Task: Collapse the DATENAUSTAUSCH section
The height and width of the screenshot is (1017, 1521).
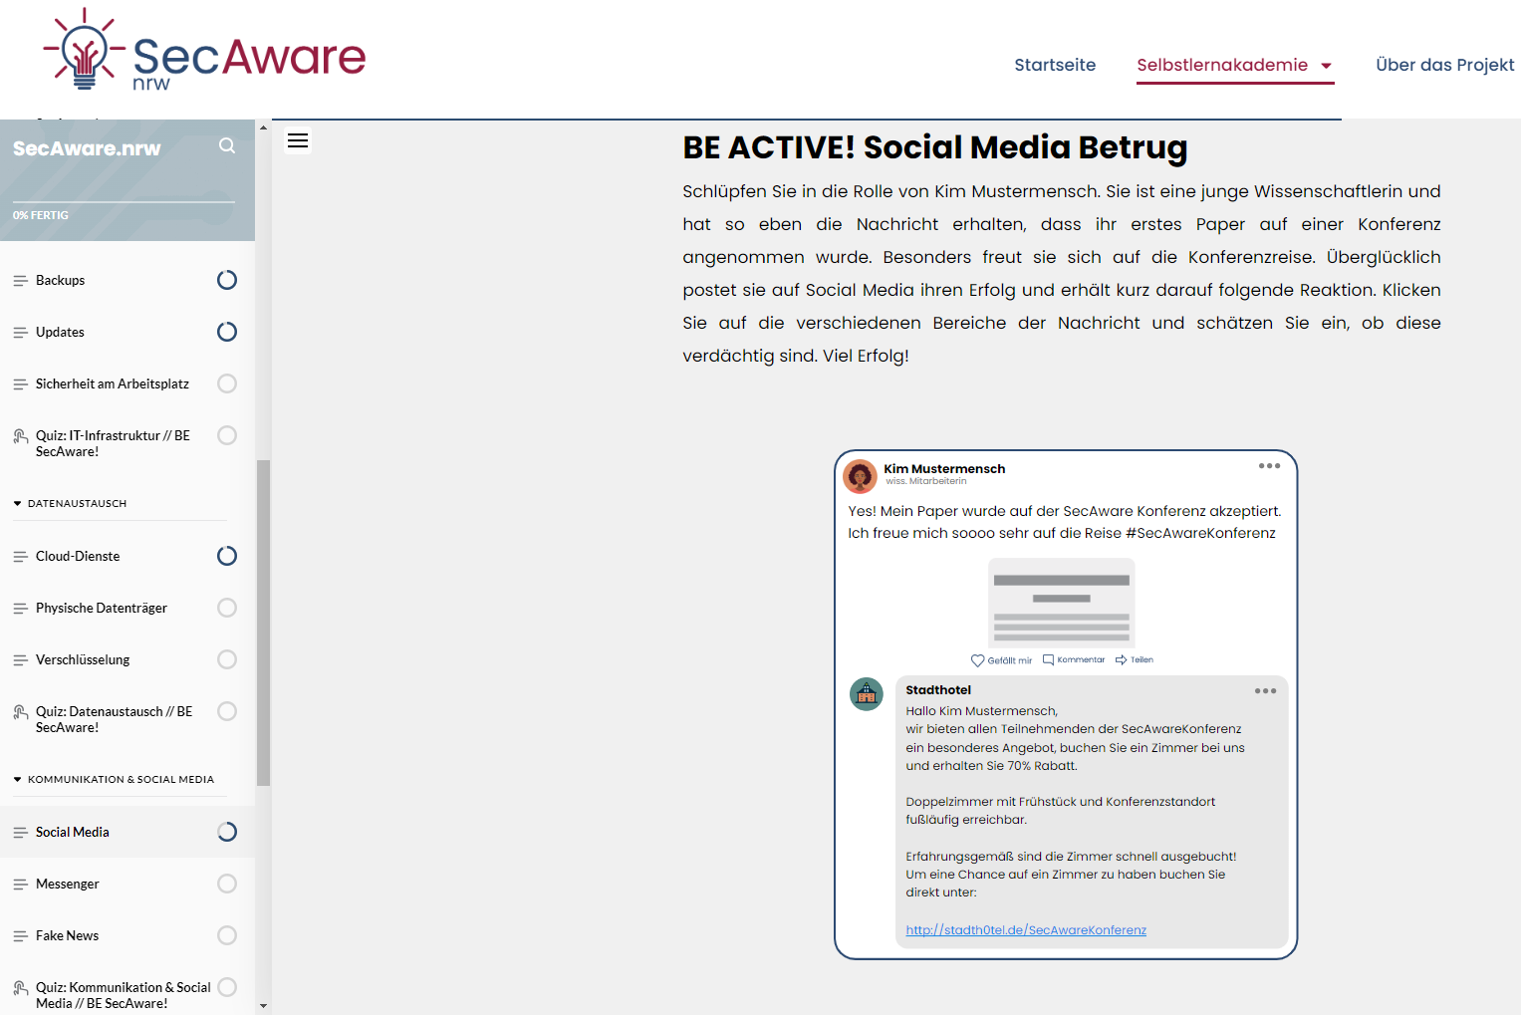Action: pos(18,504)
